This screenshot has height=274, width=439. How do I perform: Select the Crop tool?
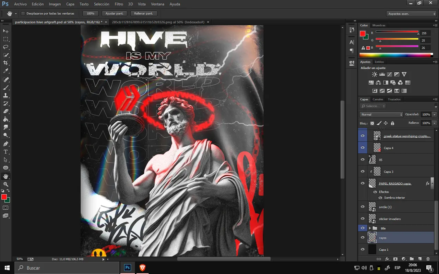pos(6,63)
